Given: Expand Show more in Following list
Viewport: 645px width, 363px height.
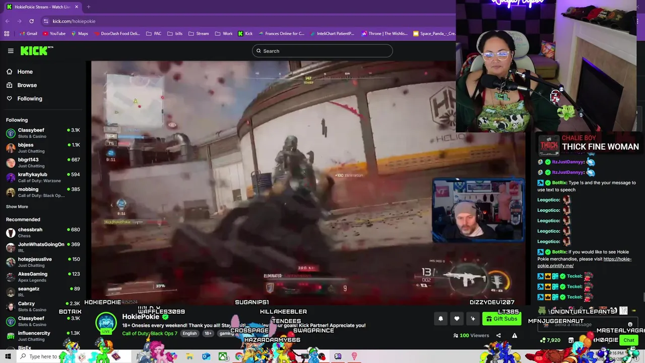Looking at the screenshot, I should click(17, 207).
